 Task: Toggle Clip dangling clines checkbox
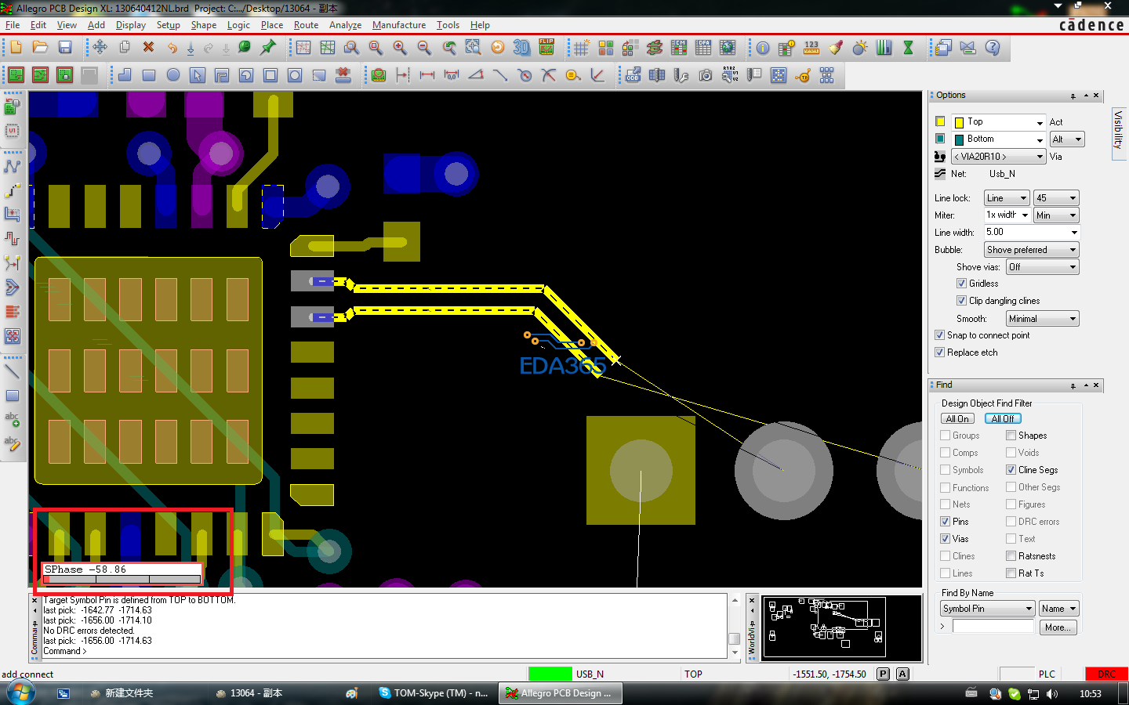tap(961, 301)
